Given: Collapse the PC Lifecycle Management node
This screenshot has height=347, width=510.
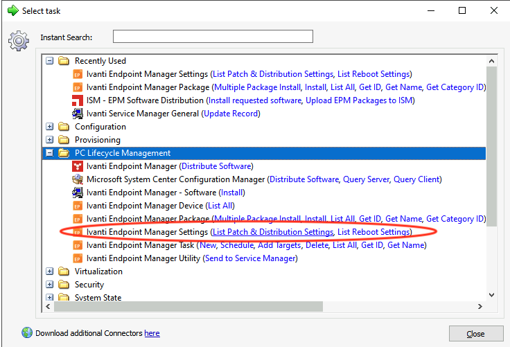Looking at the screenshot, I should 49,153.
